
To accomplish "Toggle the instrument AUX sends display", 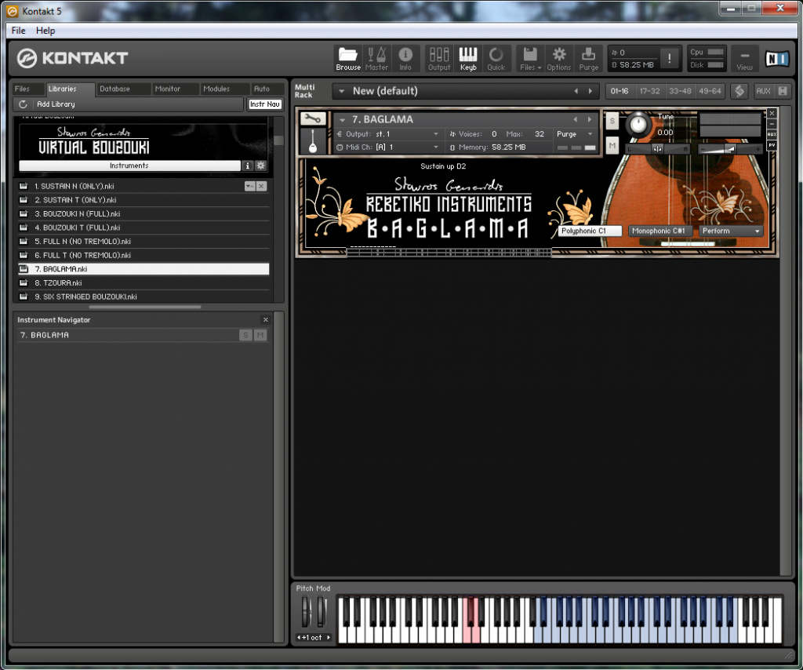I will point(772,134).
